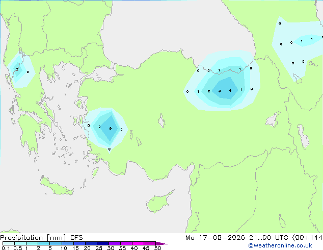Click the legend label '5'
Image resolution: width=323 pixels, height=250 pixels.
coord(50,248)
